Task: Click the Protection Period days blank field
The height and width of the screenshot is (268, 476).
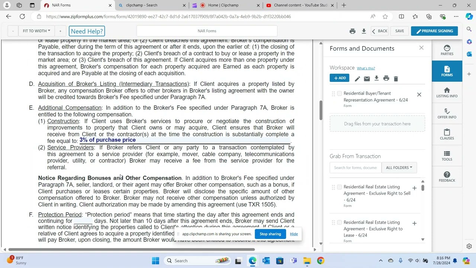Action: (x=83, y=221)
